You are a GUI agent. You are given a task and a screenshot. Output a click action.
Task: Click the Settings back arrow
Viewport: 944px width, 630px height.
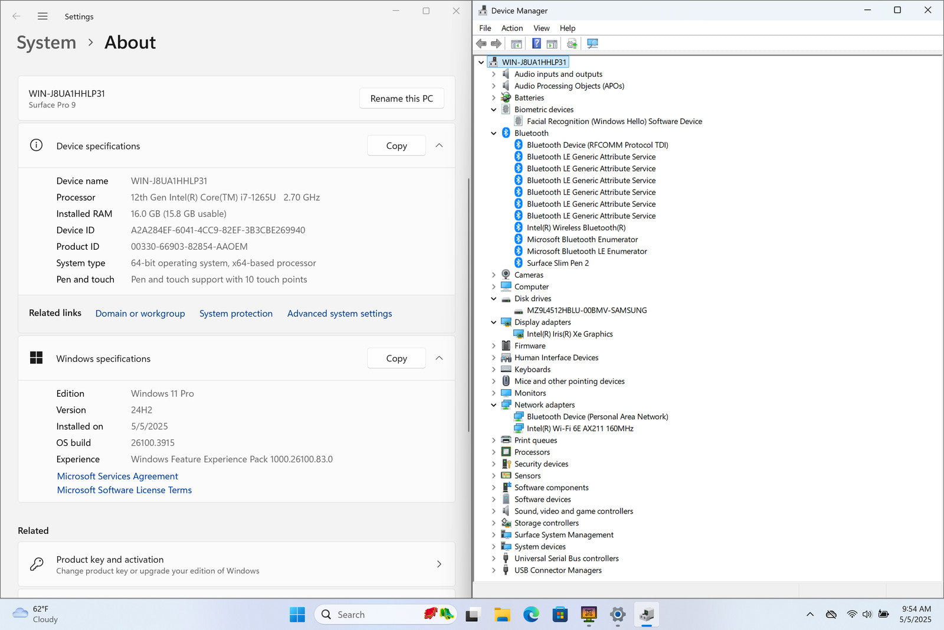click(x=17, y=17)
